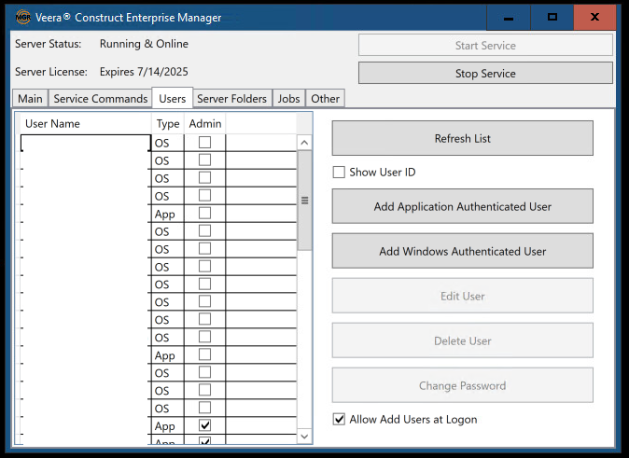The image size is (629, 458).
Task: Click the Edit User button
Action: pyautogui.click(x=463, y=296)
